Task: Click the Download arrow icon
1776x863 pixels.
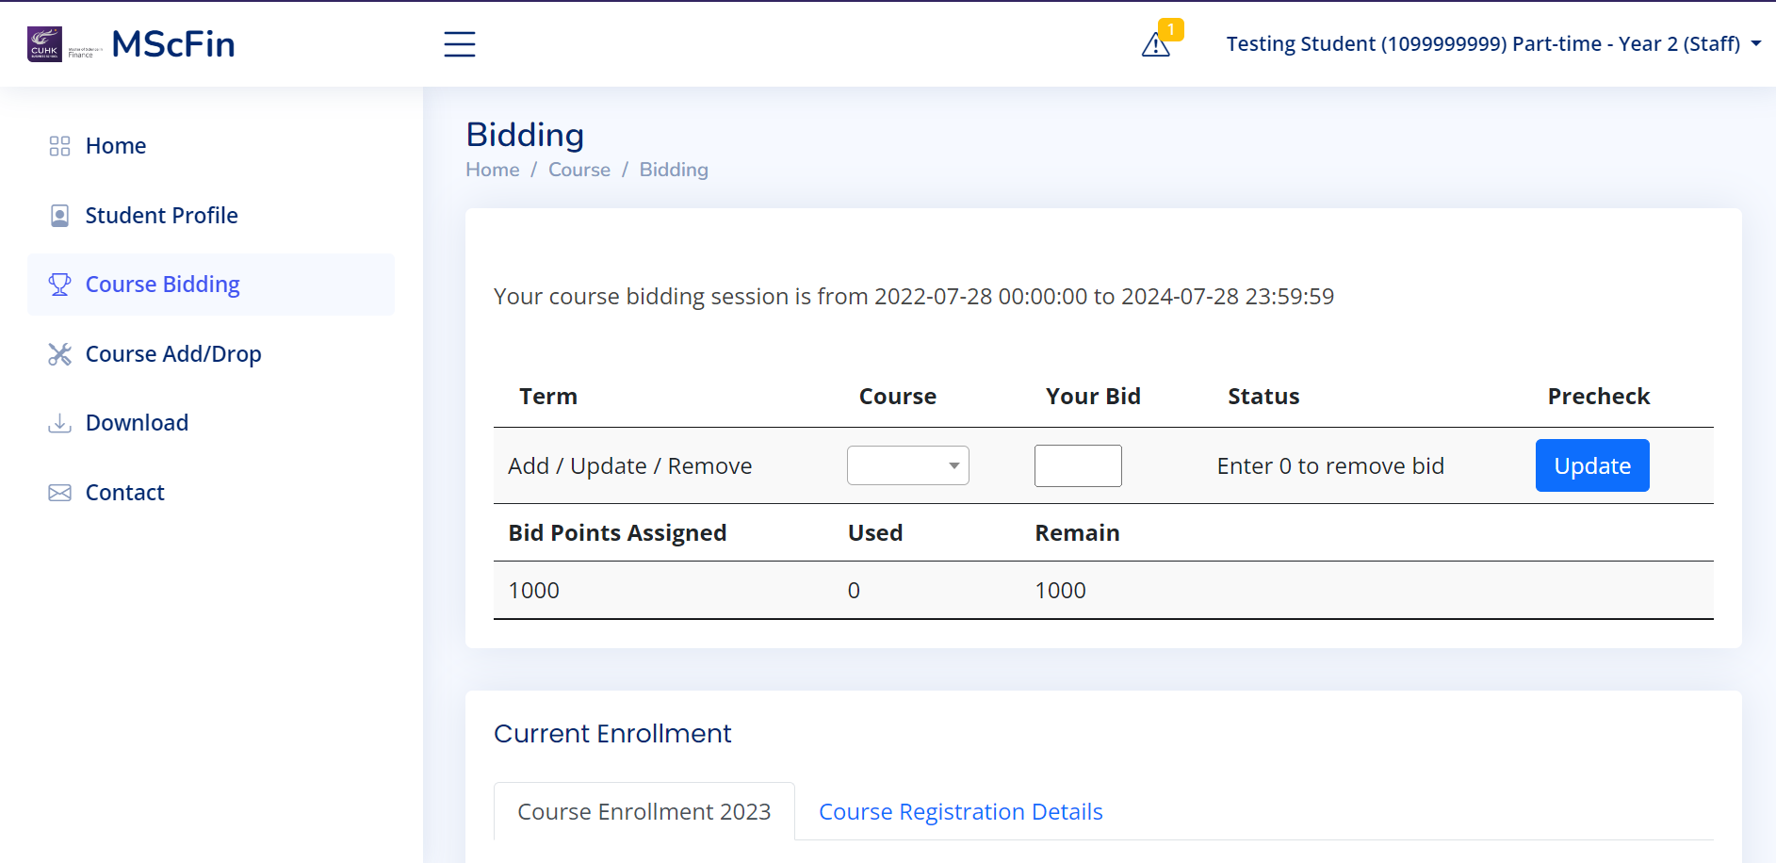Action: [x=59, y=423]
